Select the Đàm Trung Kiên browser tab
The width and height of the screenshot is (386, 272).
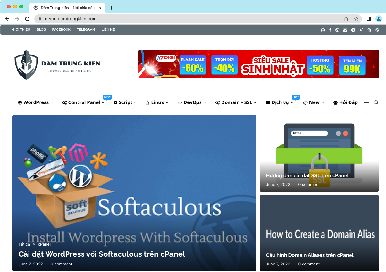coord(67,8)
